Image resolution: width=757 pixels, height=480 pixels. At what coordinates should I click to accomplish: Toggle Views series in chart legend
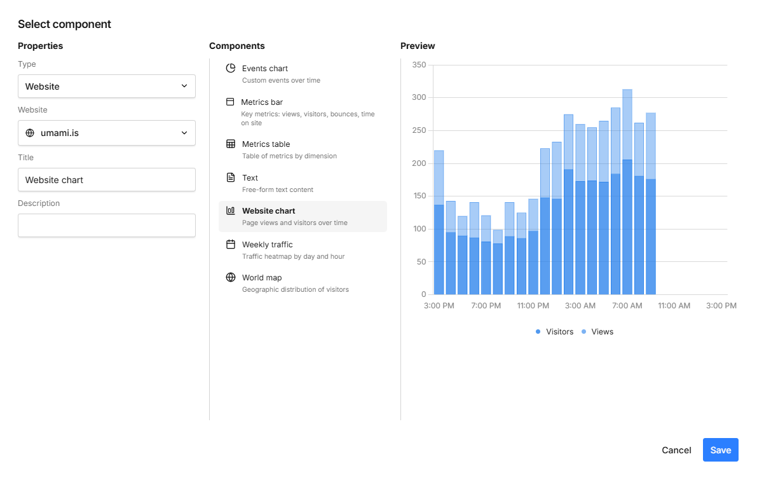click(597, 332)
